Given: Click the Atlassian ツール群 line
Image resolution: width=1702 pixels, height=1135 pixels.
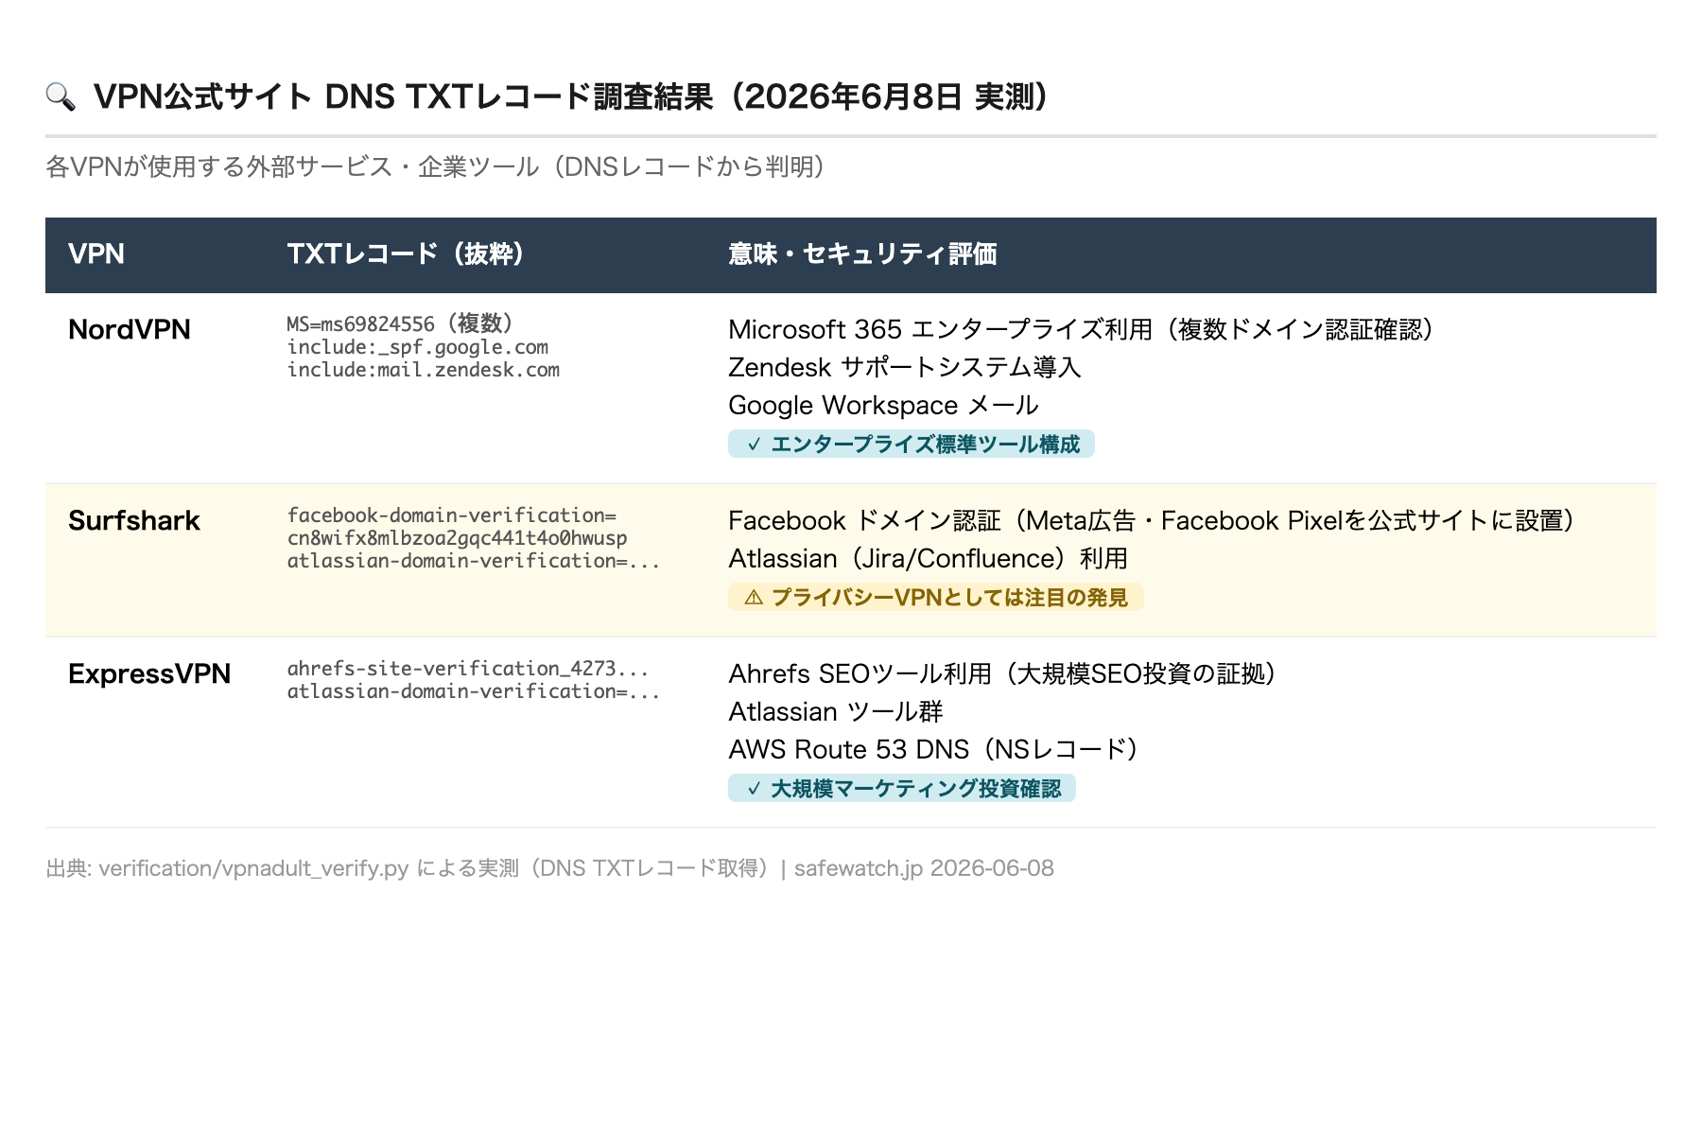Looking at the screenshot, I should pos(836,711).
